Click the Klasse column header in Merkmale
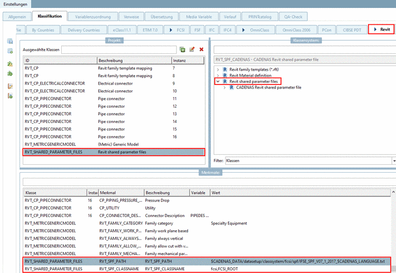Viewport: 396px width, 273px height. pos(55,193)
